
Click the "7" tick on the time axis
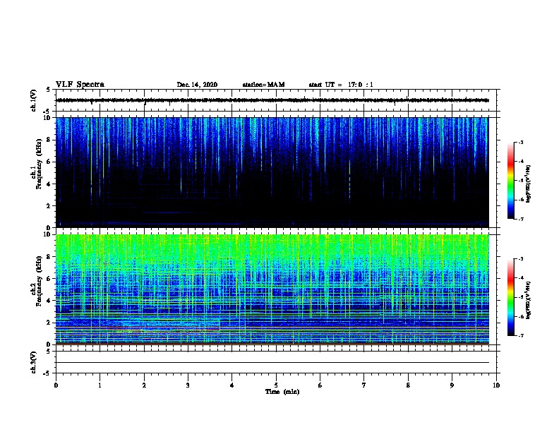pos(364,385)
